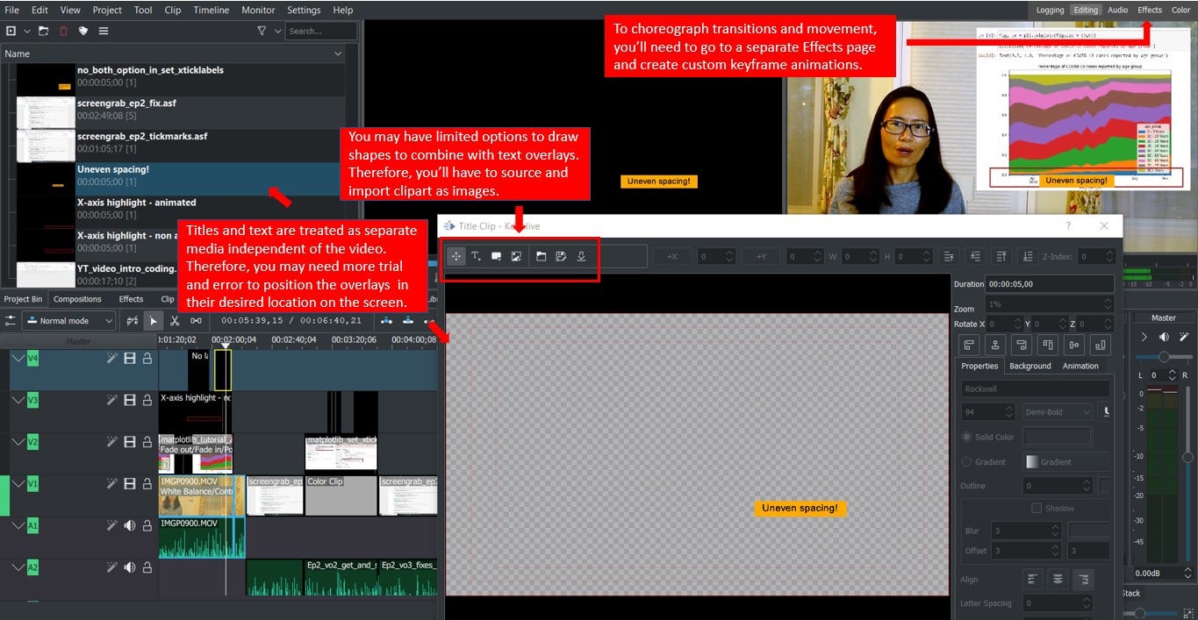Screen dimensions: 1198x620
Task: Open the Demi-Bold font style dropdown
Action: tap(1056, 411)
